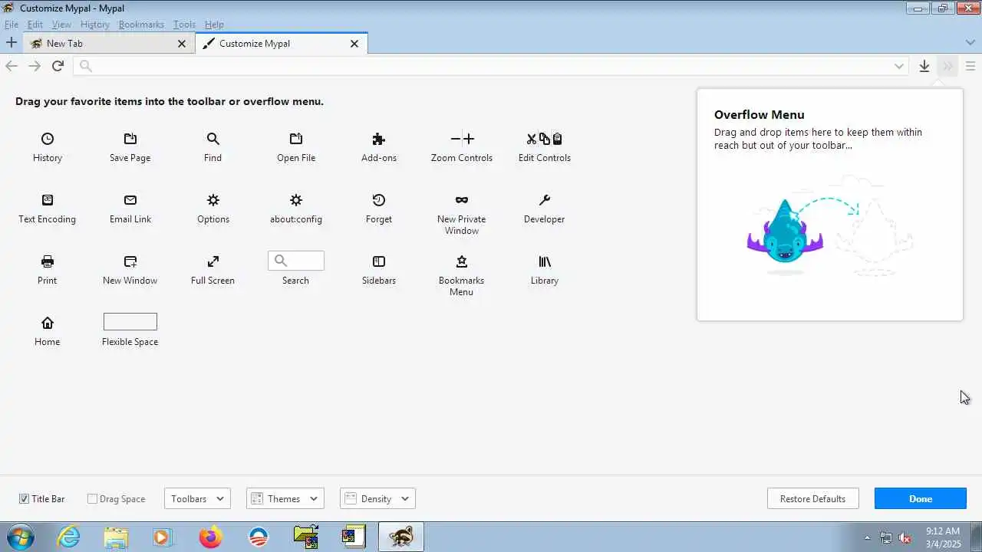
Task: Open the Tools menu
Action: pyautogui.click(x=184, y=25)
